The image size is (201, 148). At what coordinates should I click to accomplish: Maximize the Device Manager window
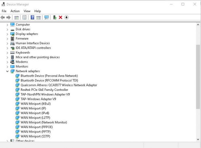pos(183,4)
